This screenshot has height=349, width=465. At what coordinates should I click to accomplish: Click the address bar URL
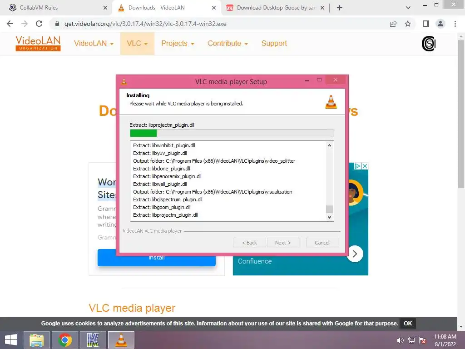click(145, 24)
